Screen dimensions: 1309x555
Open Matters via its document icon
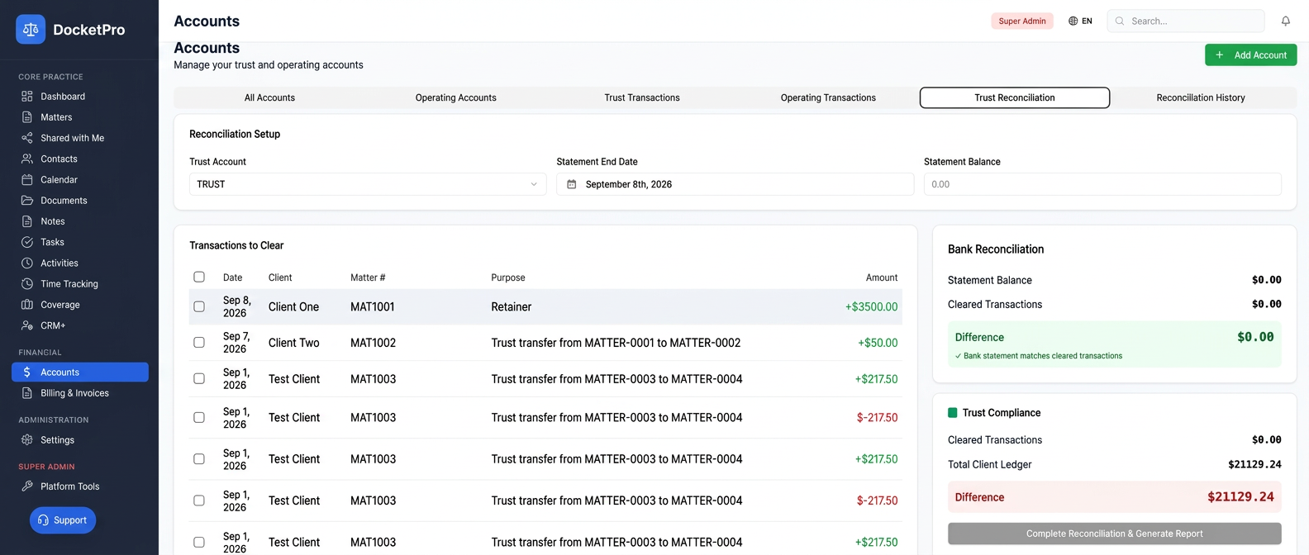(x=27, y=117)
